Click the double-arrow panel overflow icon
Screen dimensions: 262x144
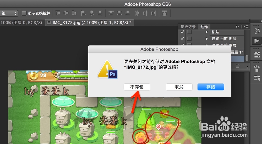click(x=237, y=27)
